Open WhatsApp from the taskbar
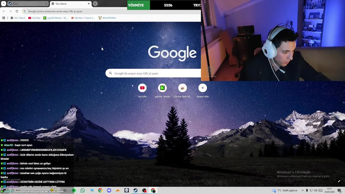 tap(83, 190)
